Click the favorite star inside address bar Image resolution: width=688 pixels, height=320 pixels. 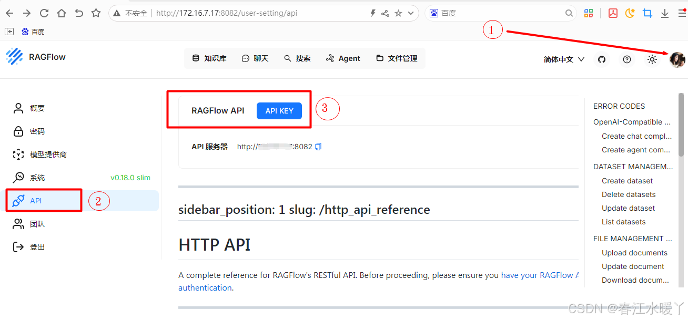398,13
